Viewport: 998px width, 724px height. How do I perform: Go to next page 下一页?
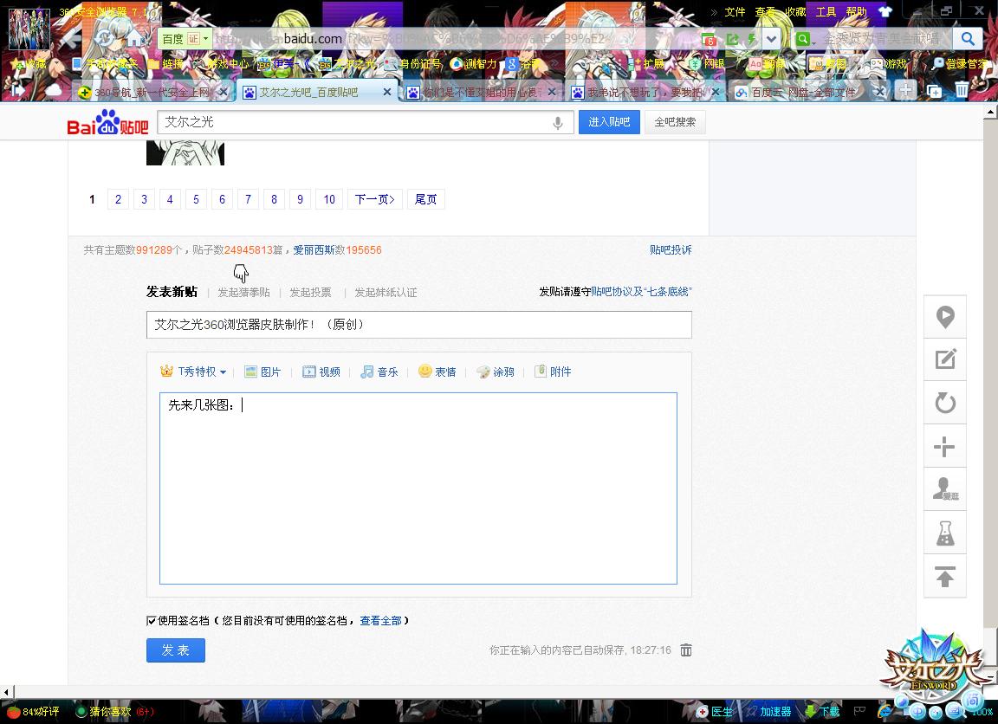click(375, 199)
